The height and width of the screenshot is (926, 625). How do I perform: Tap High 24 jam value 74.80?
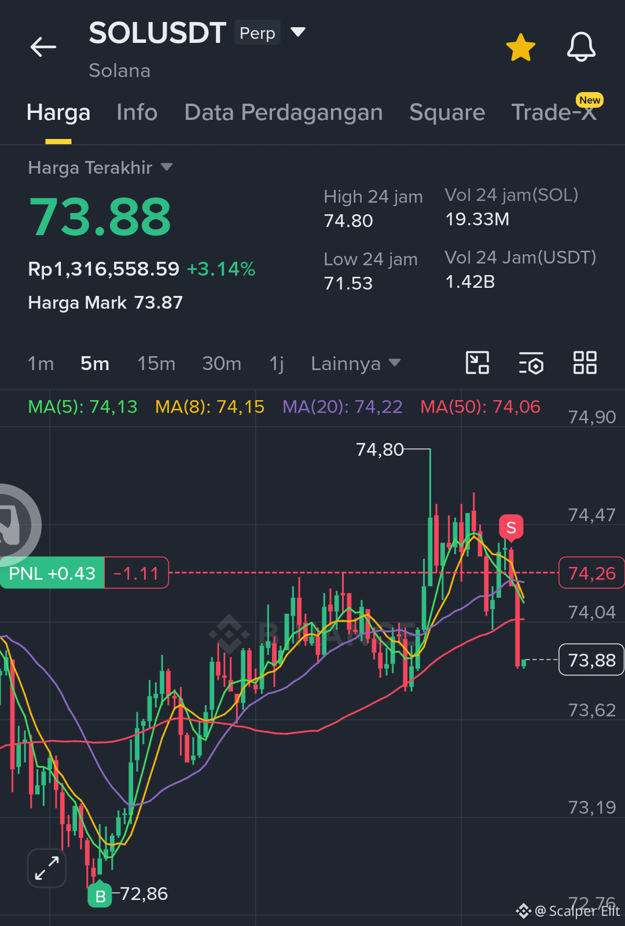tap(348, 221)
